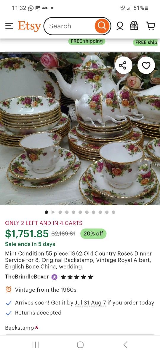Tap the Jul 31-Aug 7 delivery estimate
160x355 pixels.
click(x=90, y=303)
